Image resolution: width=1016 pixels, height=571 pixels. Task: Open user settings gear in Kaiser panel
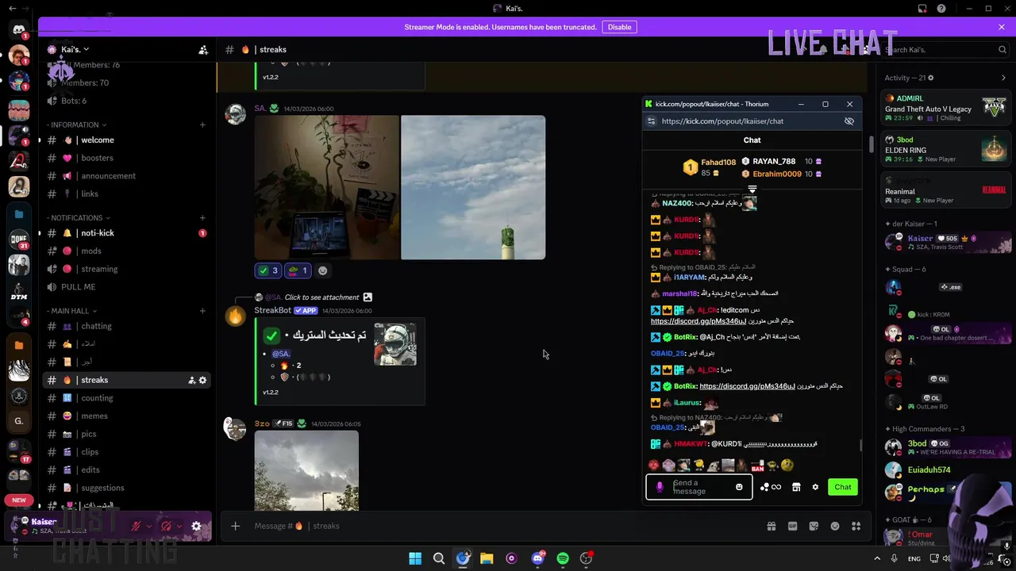point(197,526)
